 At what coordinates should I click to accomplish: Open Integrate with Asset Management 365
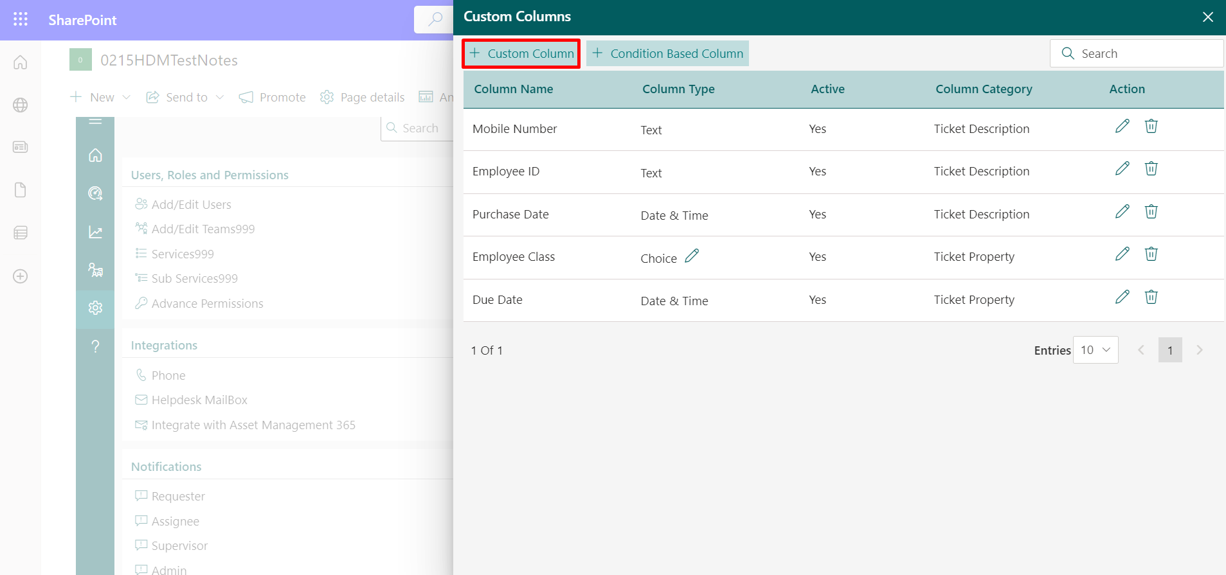pos(245,425)
